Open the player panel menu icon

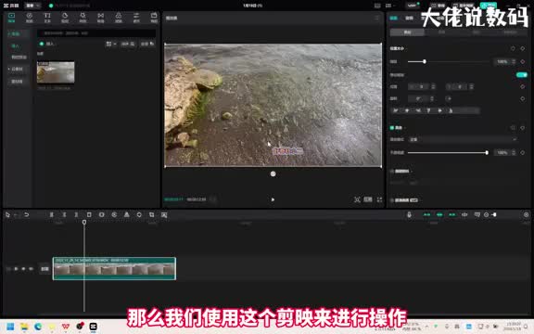click(x=376, y=18)
